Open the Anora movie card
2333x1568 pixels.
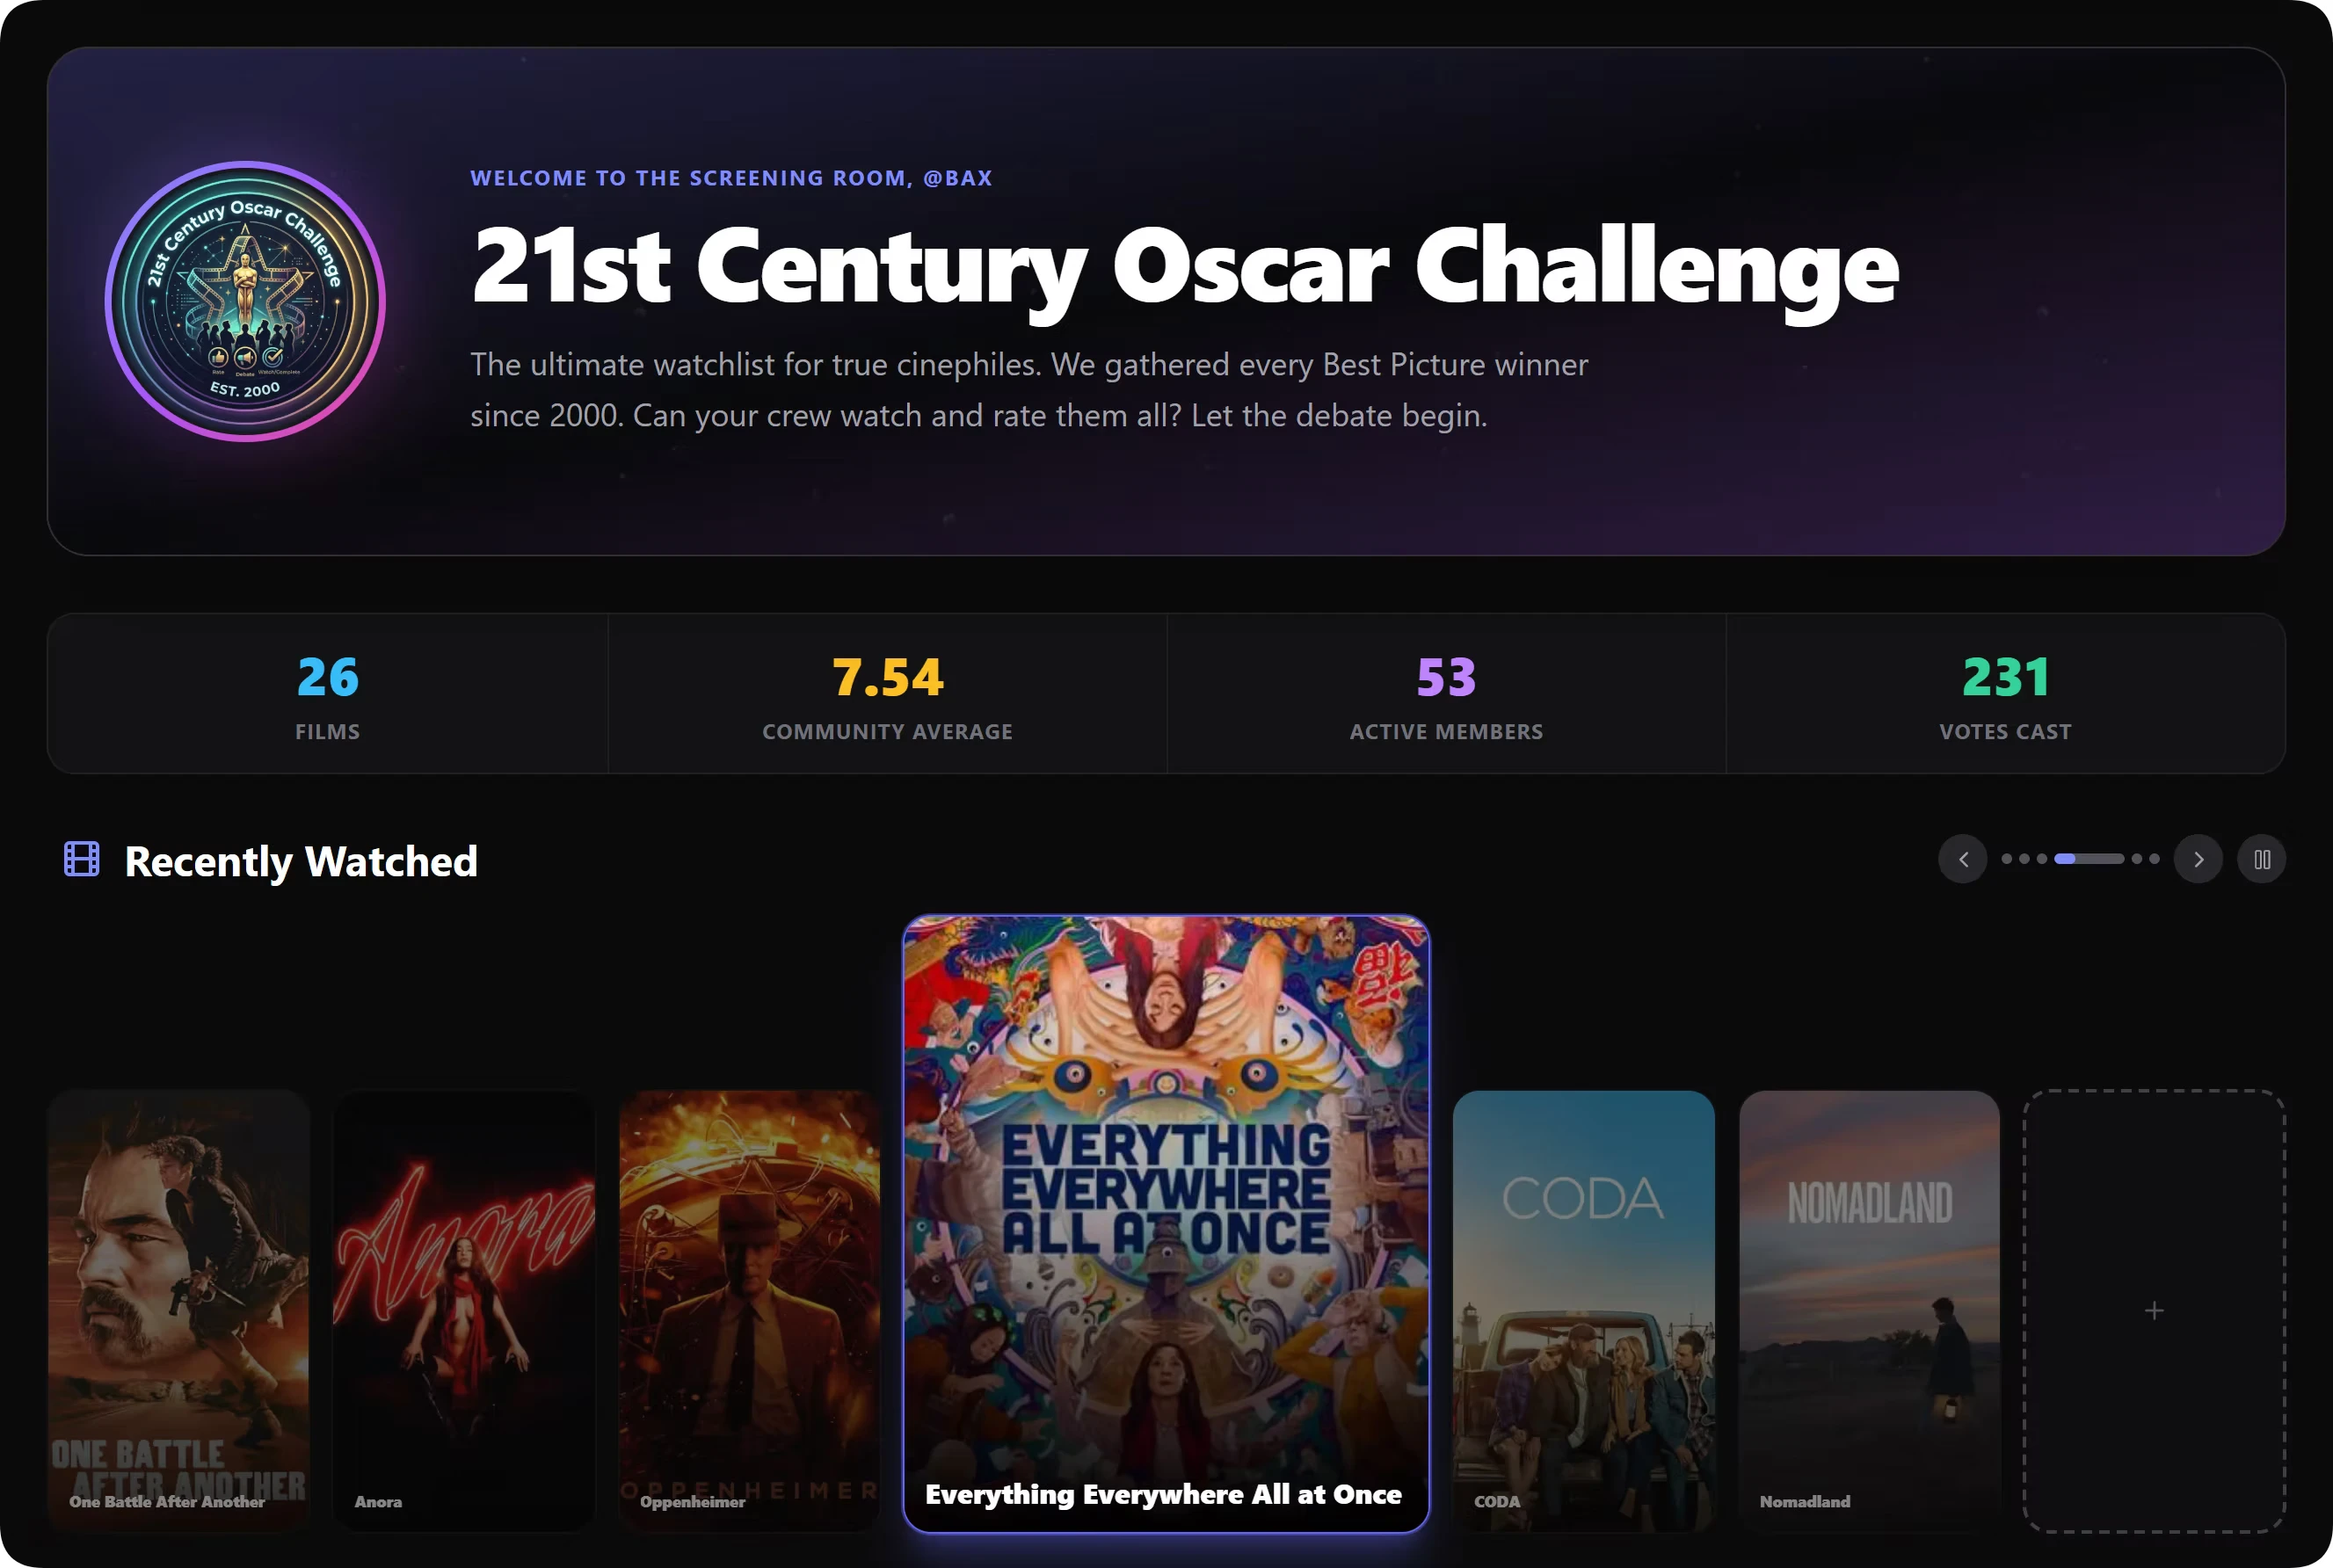[464, 1310]
